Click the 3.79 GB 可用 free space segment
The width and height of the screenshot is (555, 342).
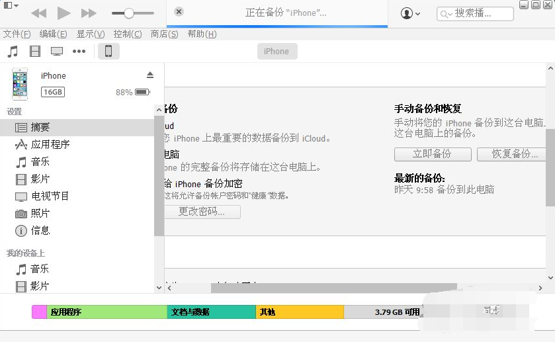pos(384,312)
